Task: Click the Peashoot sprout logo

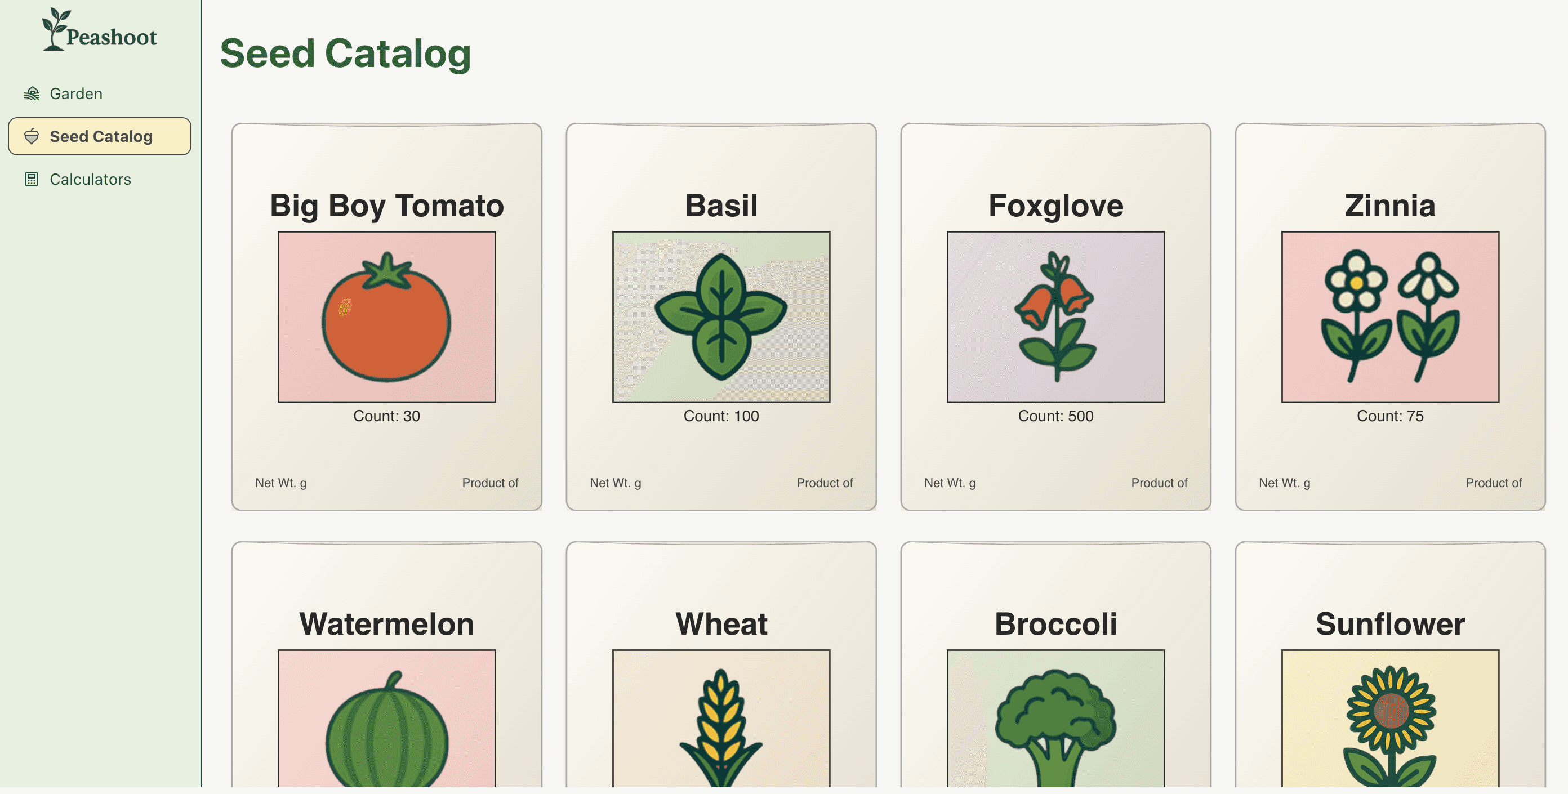Action: pos(55,29)
